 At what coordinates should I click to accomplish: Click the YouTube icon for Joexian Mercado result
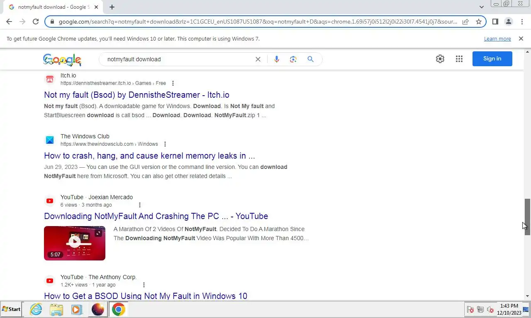coord(50,201)
